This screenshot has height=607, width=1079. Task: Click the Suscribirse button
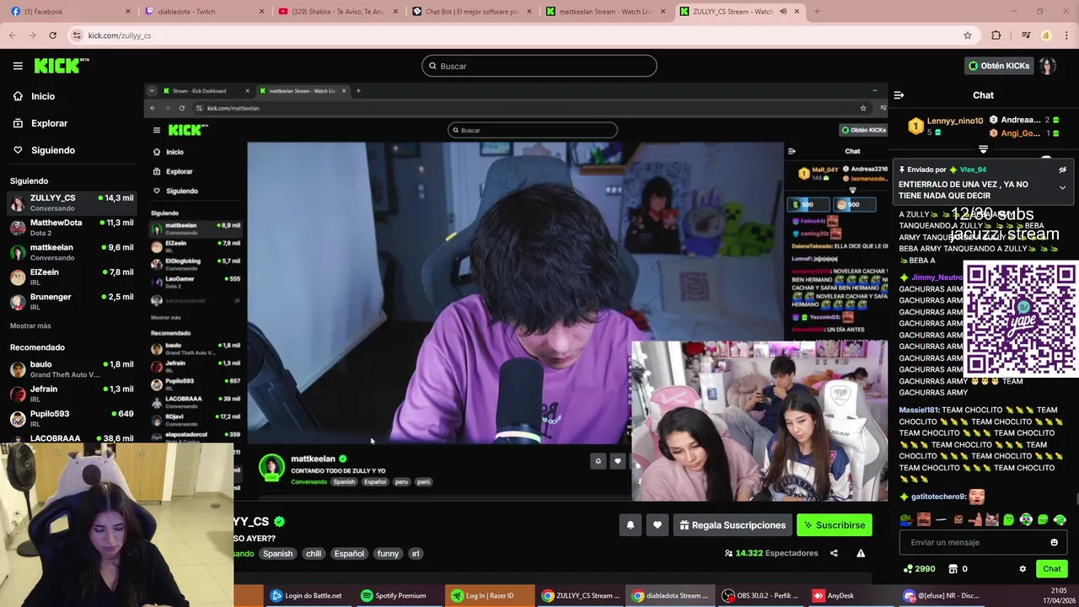pyautogui.click(x=834, y=525)
